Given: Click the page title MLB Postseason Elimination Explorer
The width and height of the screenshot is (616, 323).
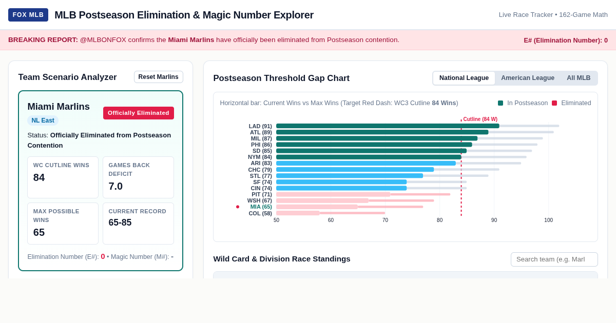Looking at the screenshot, I should [x=184, y=15].
